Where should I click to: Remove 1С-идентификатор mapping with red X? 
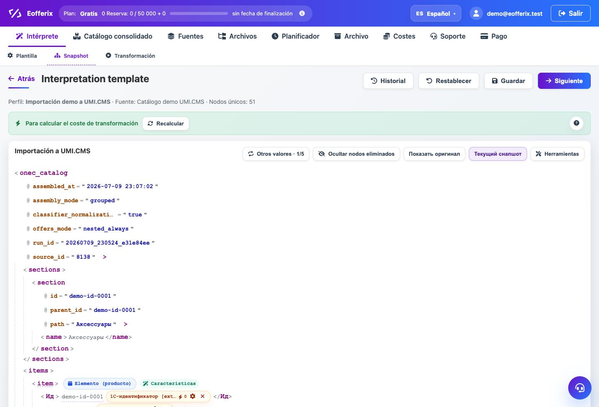click(203, 396)
